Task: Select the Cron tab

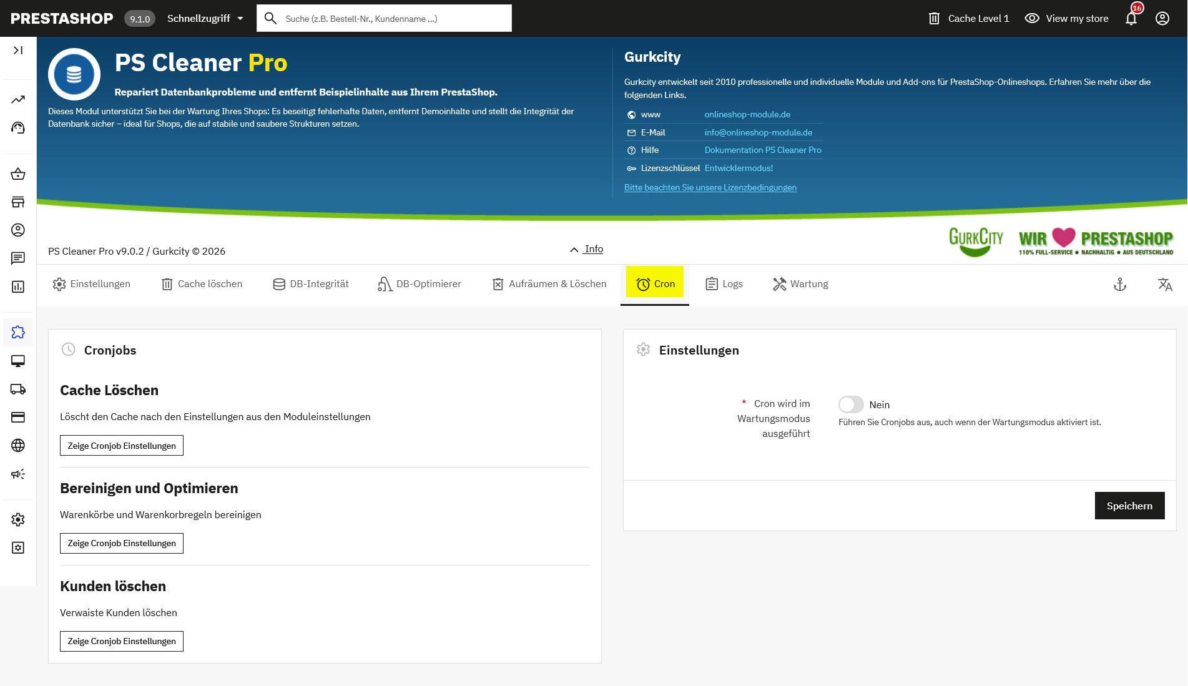Action: [655, 284]
